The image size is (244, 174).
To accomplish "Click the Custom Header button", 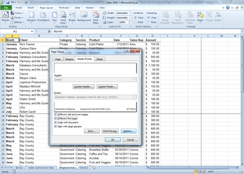I will [x=84, y=87].
